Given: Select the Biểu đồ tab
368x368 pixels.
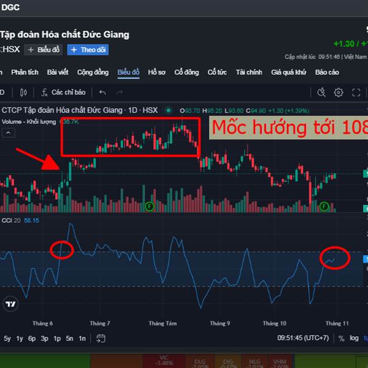Looking at the screenshot, I should click(128, 72).
